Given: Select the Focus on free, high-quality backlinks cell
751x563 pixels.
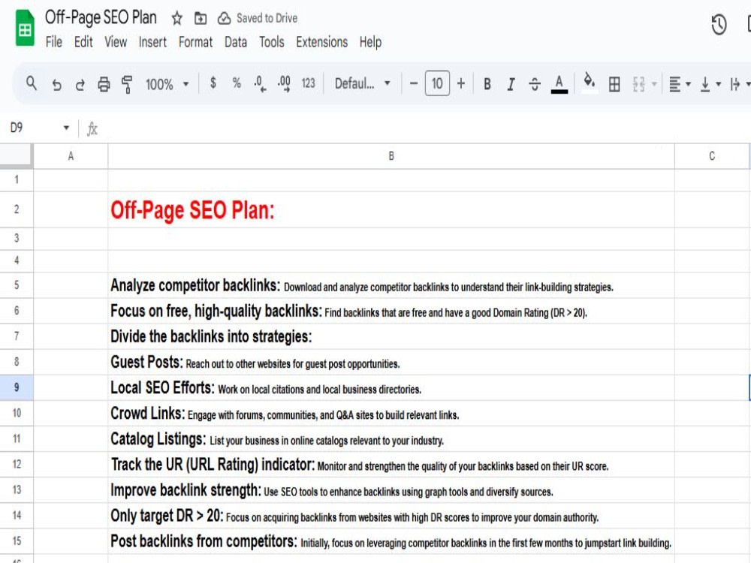Looking at the screenshot, I should tap(391, 311).
